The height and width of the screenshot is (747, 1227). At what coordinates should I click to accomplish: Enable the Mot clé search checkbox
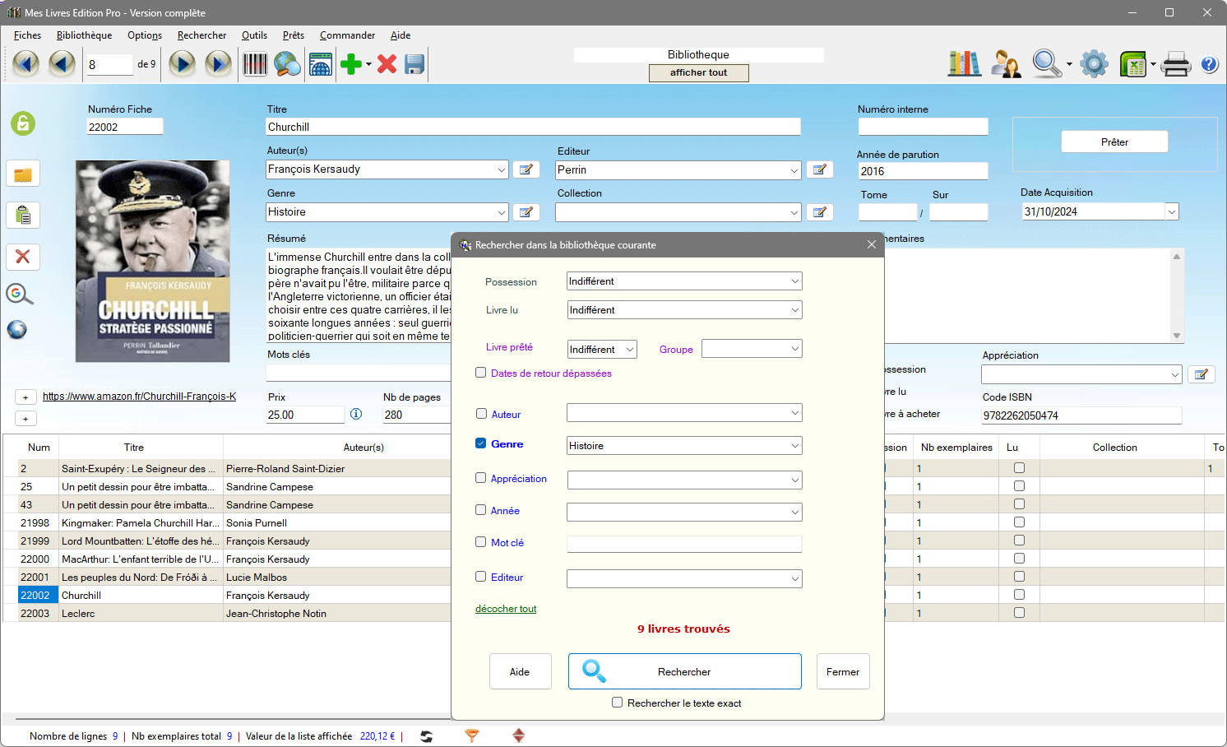[481, 542]
